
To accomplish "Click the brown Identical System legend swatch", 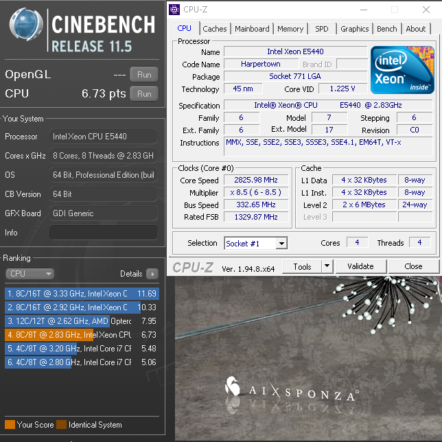I will [x=61, y=425].
